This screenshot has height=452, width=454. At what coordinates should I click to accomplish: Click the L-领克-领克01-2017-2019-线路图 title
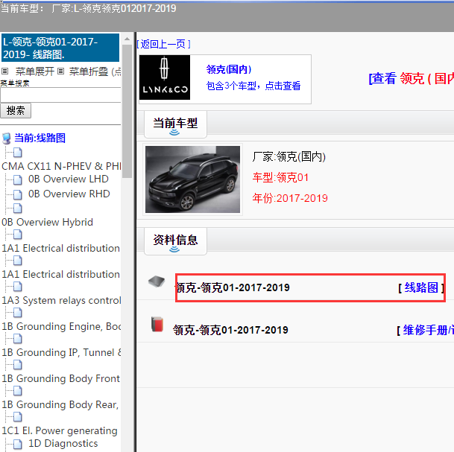60,48
